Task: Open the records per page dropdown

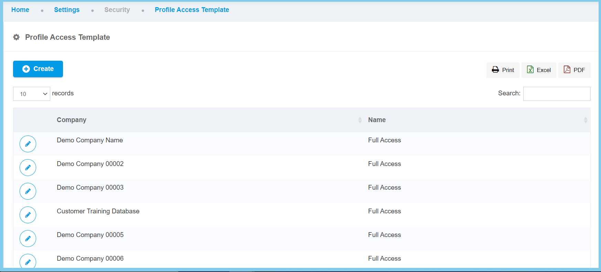Action: pos(32,94)
